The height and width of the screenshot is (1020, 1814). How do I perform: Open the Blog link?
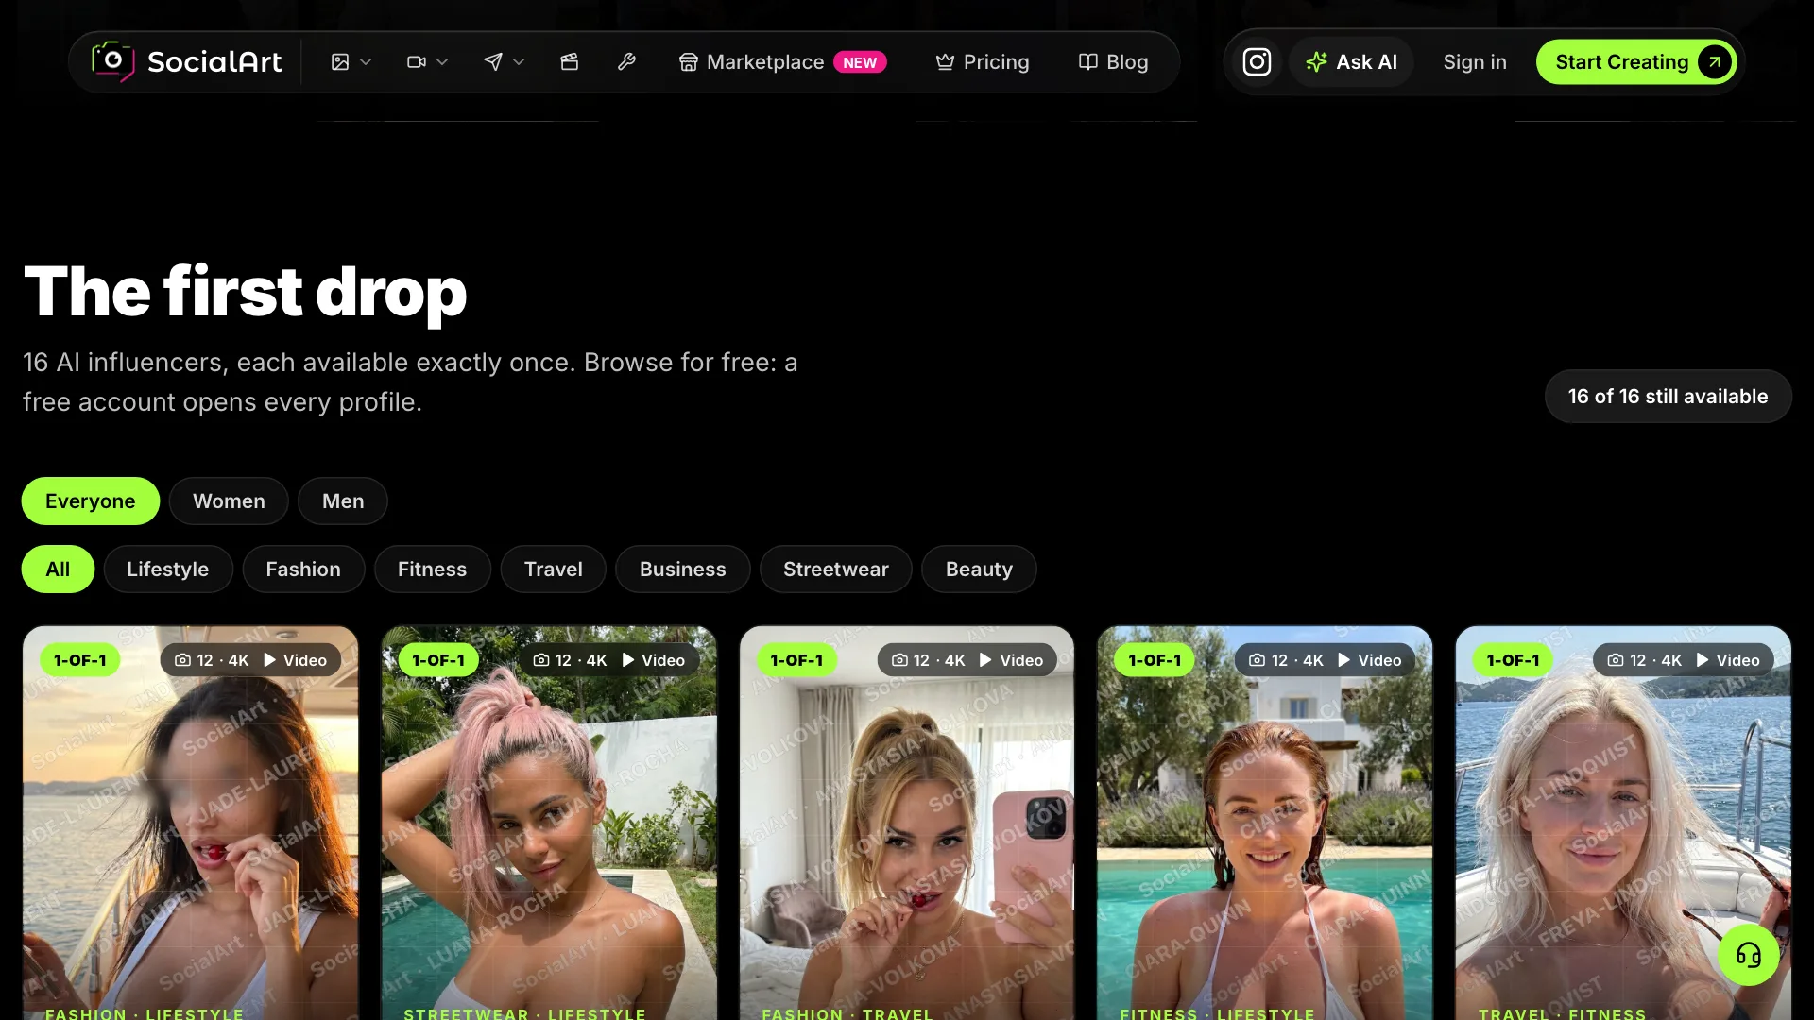tap(1113, 62)
